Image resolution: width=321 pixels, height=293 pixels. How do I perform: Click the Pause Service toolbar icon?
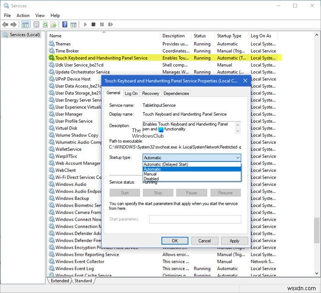pyautogui.click(x=101, y=24)
